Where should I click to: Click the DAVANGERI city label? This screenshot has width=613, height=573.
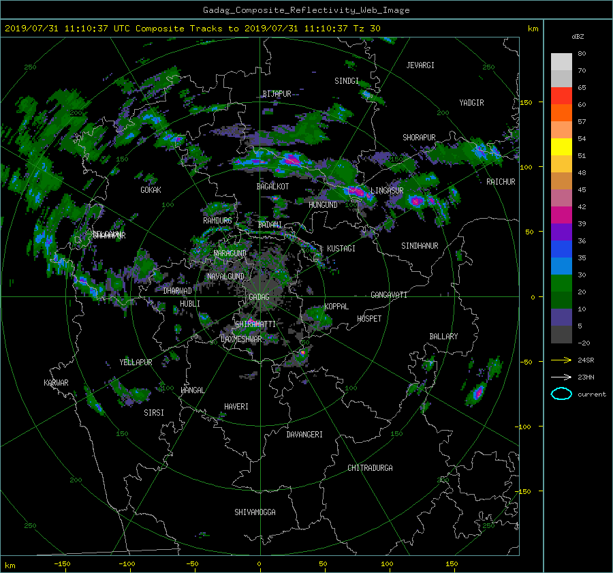click(x=304, y=435)
